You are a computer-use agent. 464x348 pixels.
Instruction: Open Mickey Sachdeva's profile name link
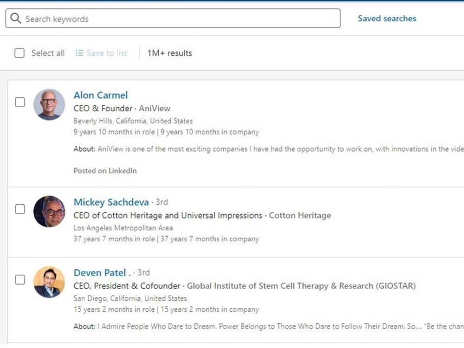click(x=111, y=202)
